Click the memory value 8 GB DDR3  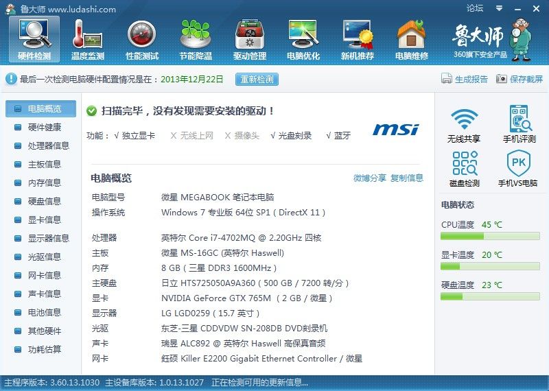tap(219, 268)
